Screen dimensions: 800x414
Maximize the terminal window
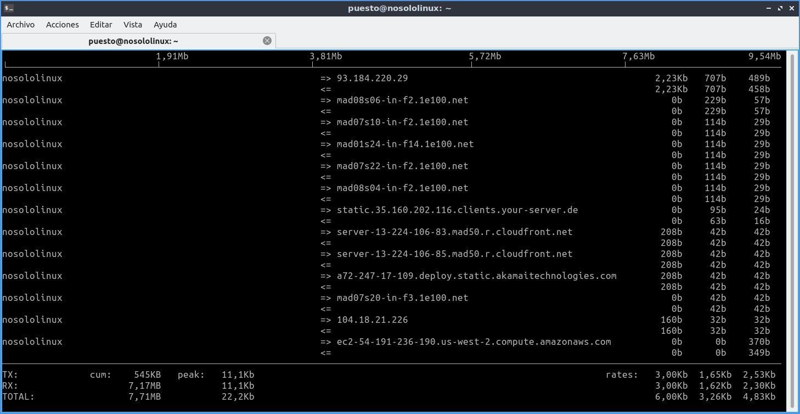780,8
